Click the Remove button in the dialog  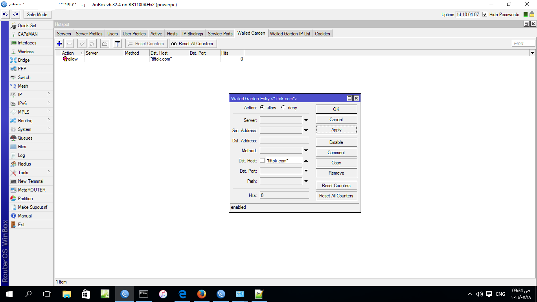(x=336, y=173)
